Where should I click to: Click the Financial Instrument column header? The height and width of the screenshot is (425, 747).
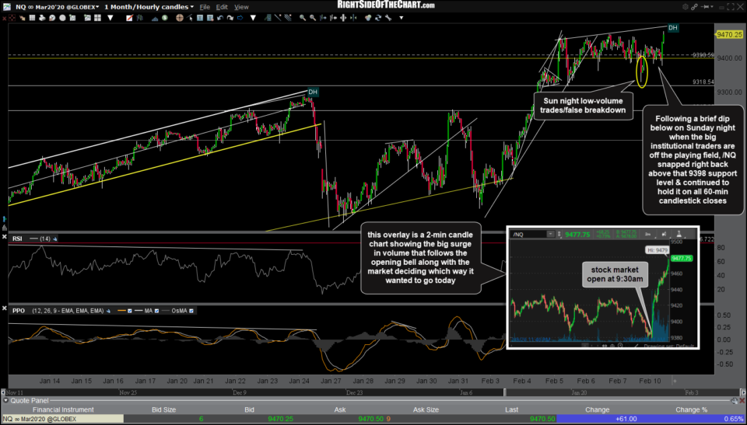point(63,409)
